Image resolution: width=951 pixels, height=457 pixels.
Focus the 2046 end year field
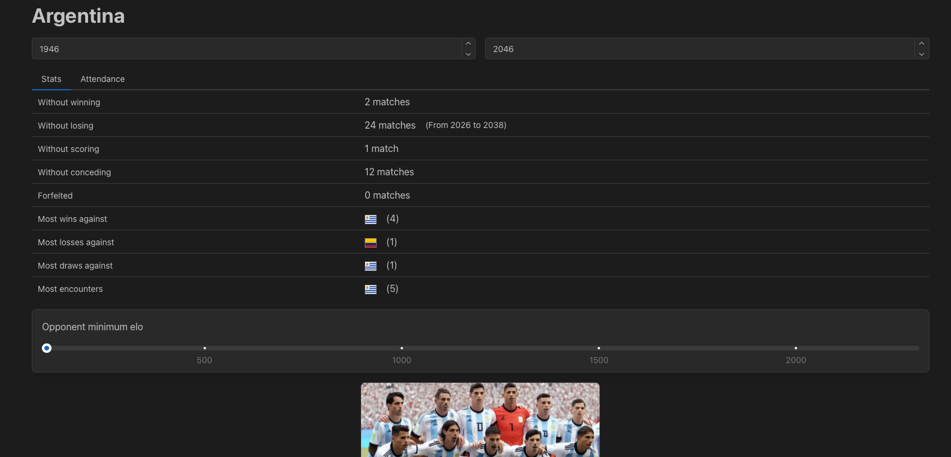[x=699, y=49]
